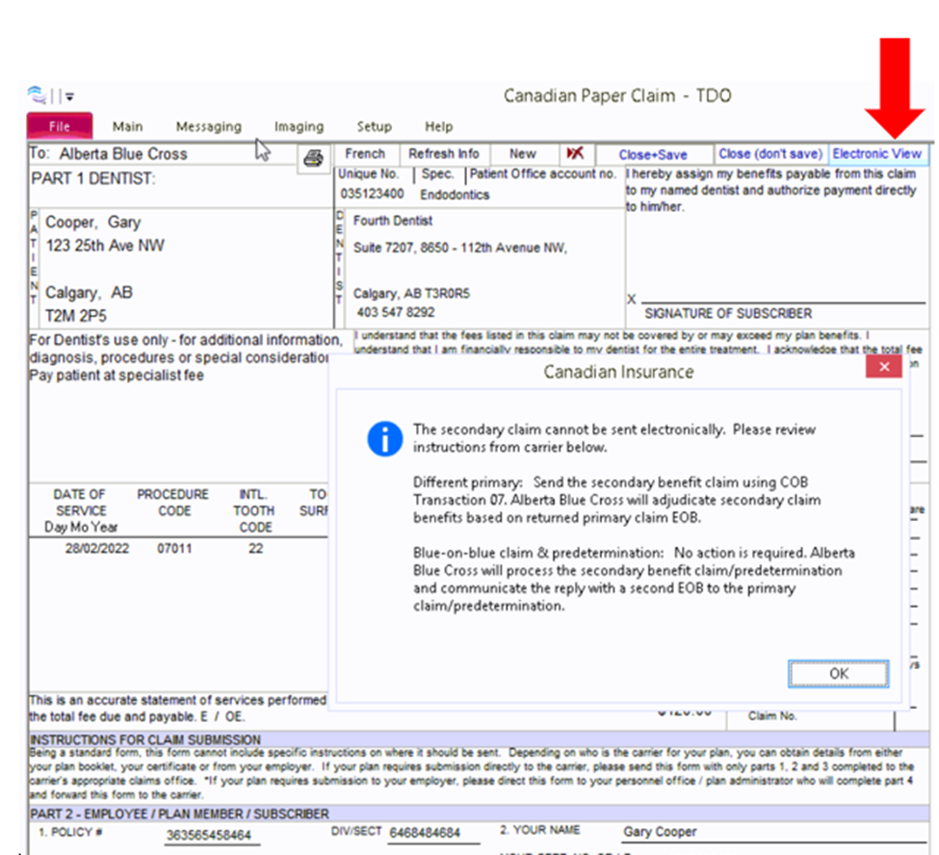The height and width of the screenshot is (855, 939).
Task: Create a New claim
Action: (x=524, y=154)
